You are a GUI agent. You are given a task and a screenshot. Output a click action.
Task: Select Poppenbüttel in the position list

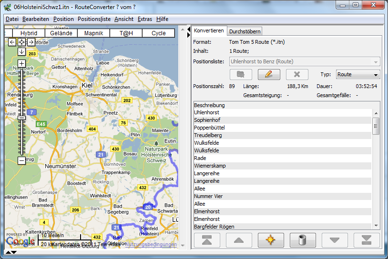point(209,128)
